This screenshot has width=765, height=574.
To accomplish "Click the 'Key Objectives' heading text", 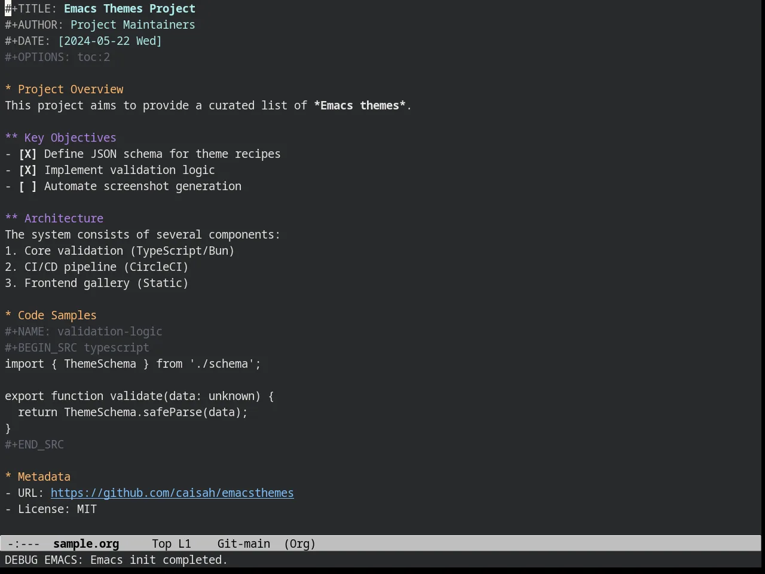I will coord(71,138).
